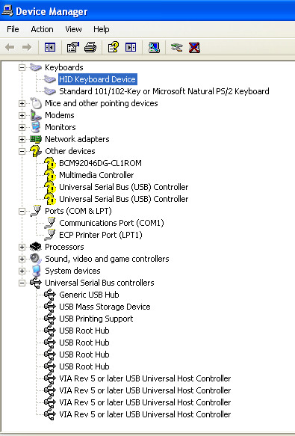Click the Forward arrow in the toolbar

click(x=27, y=47)
